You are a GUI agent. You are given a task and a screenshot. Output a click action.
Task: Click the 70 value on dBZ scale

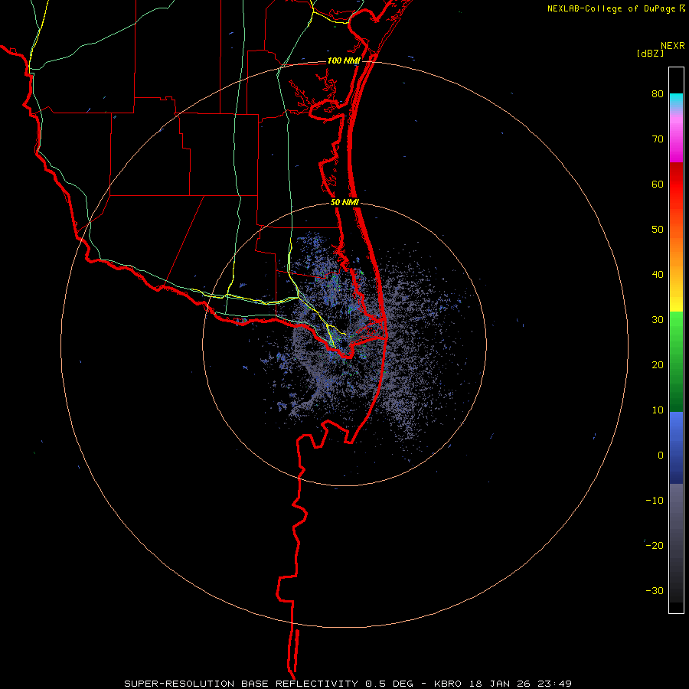tap(658, 139)
